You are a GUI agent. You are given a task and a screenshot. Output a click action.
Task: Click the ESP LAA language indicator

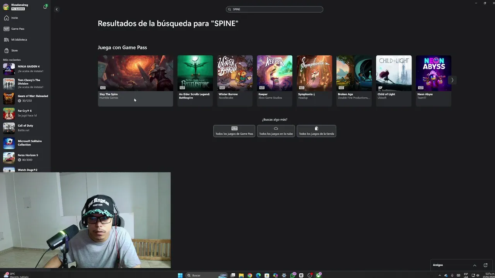(466, 275)
